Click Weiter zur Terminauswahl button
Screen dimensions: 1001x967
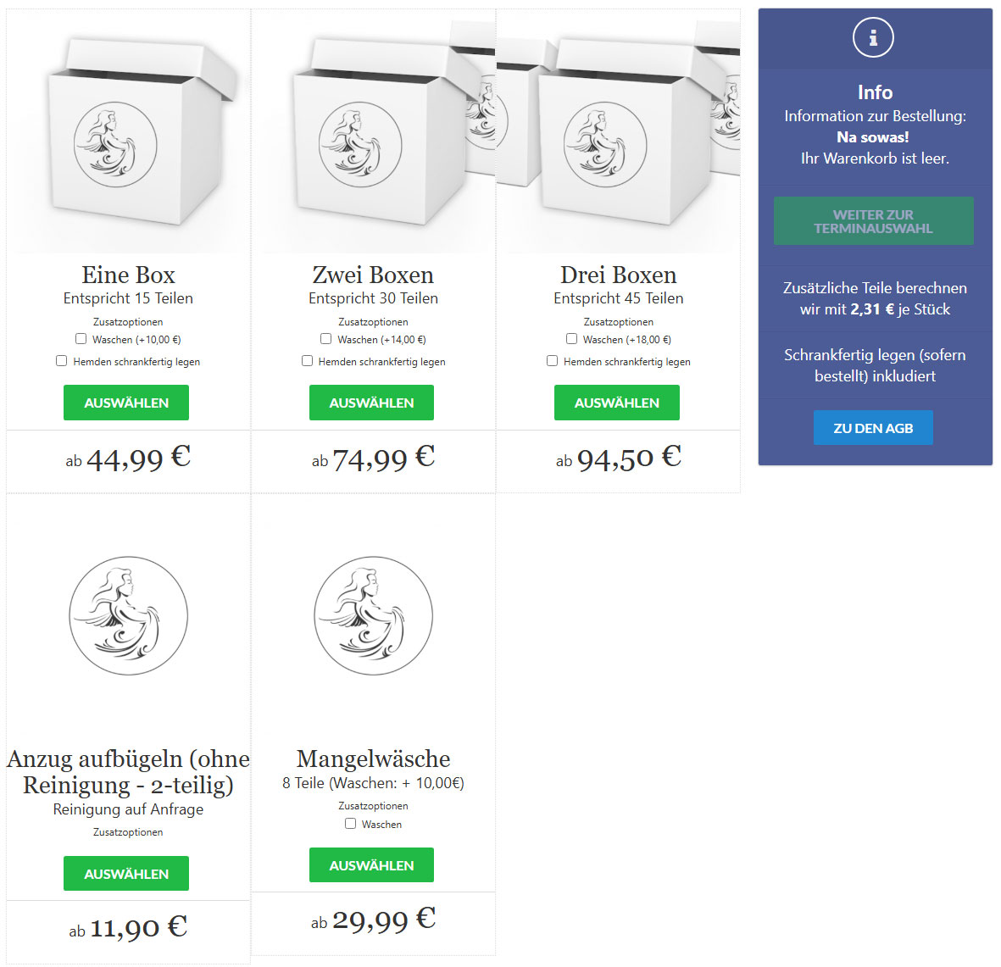click(873, 221)
